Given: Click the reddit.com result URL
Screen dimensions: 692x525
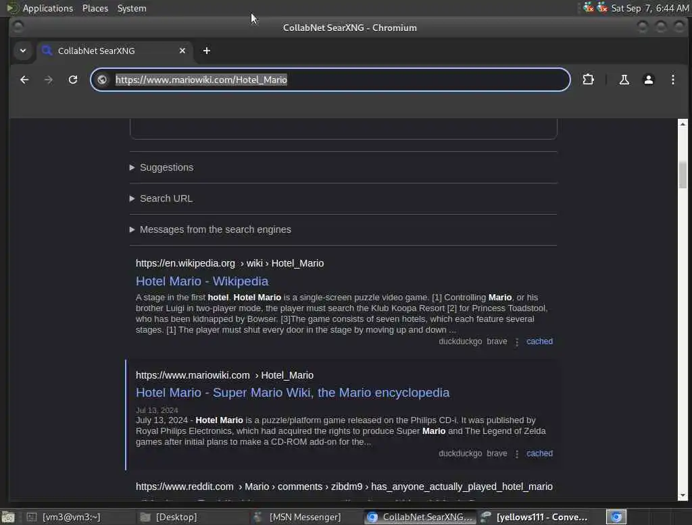Looking at the screenshot, I should tap(344, 487).
